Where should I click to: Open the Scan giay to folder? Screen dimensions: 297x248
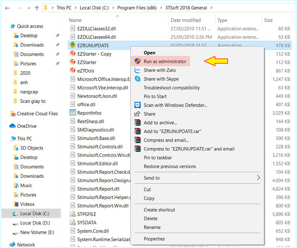click(x=33, y=101)
